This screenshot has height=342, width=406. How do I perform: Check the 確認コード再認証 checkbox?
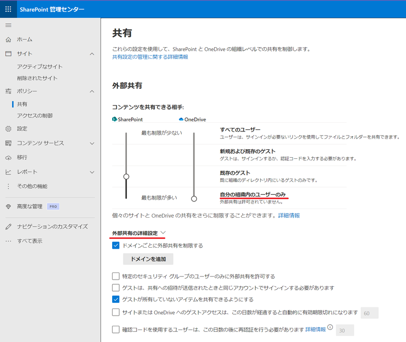[x=116, y=330]
